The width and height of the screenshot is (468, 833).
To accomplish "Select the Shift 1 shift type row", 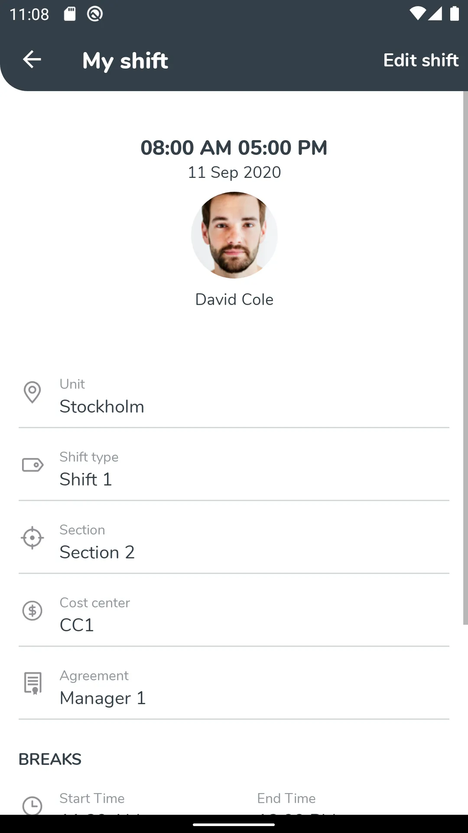I will click(x=234, y=469).
